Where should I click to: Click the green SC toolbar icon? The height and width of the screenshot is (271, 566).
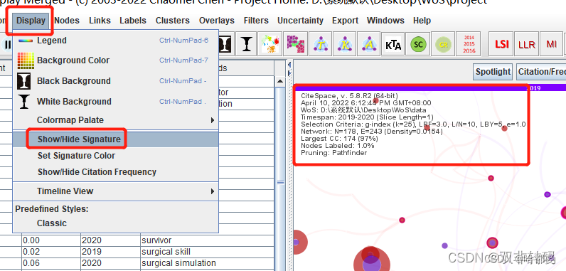(x=418, y=44)
